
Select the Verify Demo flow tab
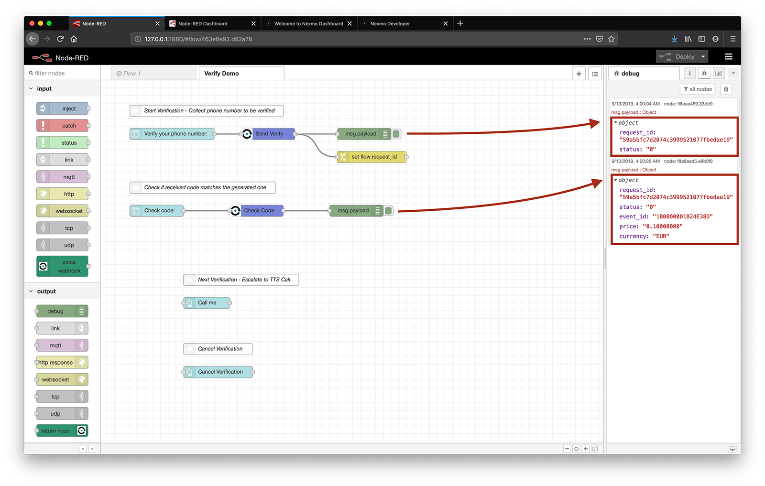221,73
